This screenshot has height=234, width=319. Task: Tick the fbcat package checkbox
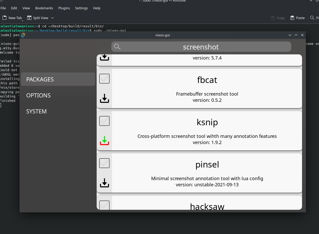104,79
